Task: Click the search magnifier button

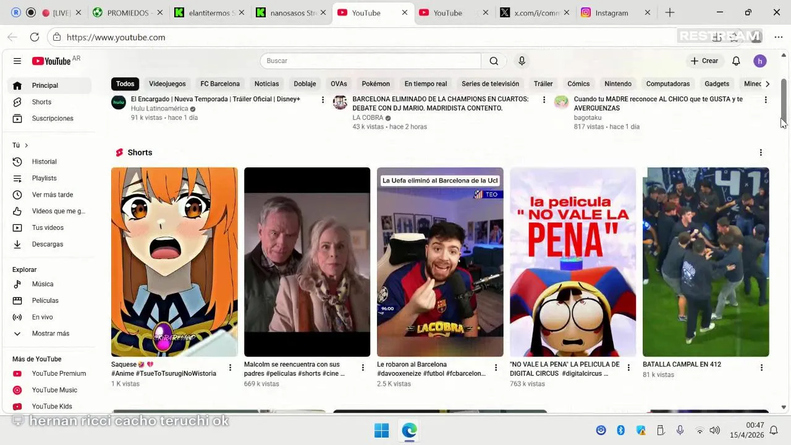Action: [494, 61]
